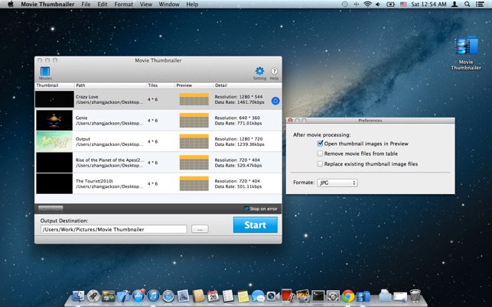Open the Edit menu
The image size is (492, 307).
(x=103, y=5)
